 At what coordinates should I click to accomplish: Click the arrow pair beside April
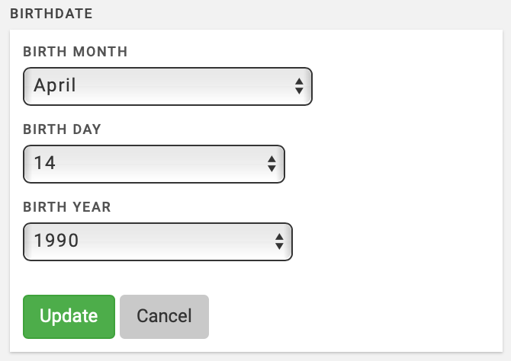[x=299, y=86]
